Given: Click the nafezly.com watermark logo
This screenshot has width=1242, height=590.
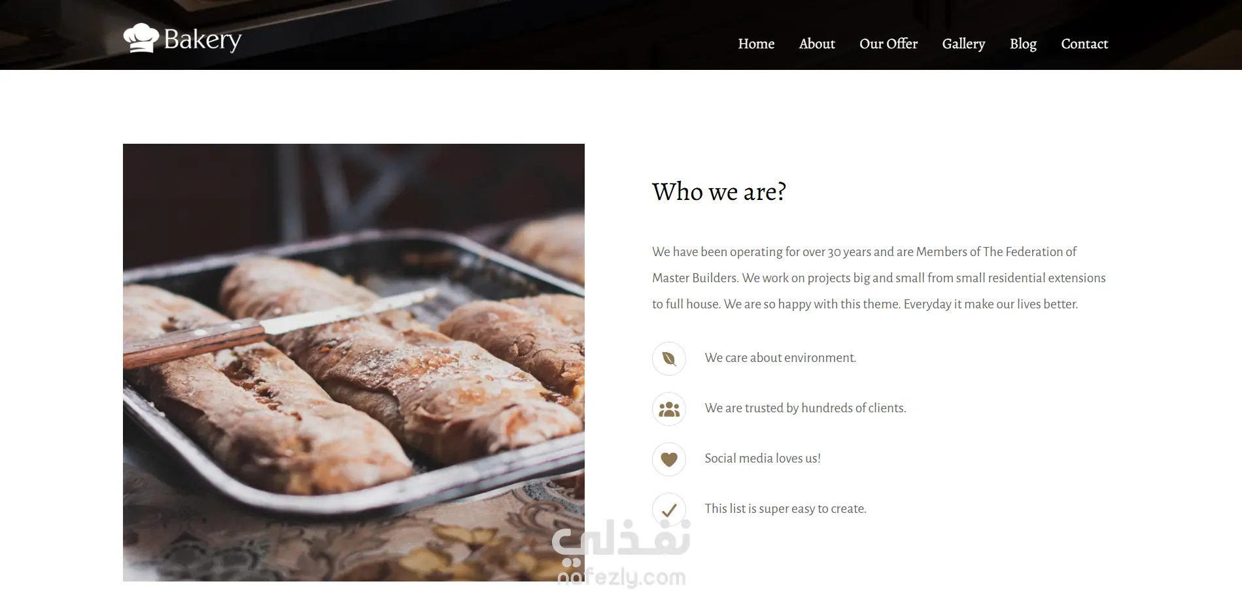Looking at the screenshot, I should coord(621,554).
